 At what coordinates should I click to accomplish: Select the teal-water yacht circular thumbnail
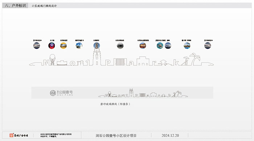point(160,45)
